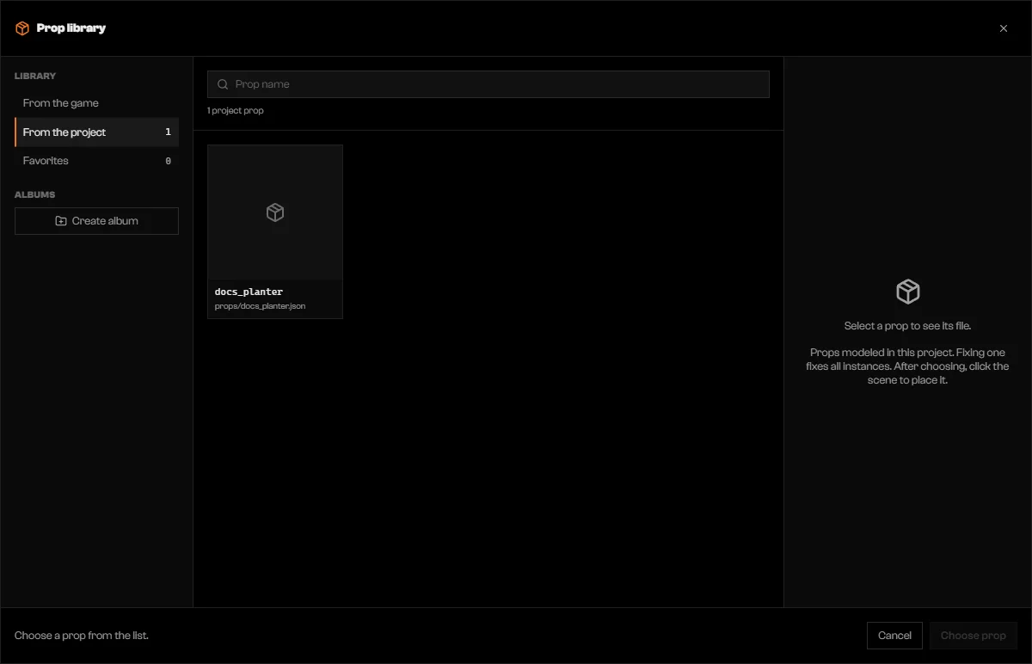This screenshot has width=1032, height=664.
Task: Click the search magnifier icon
Action: pyautogui.click(x=223, y=84)
